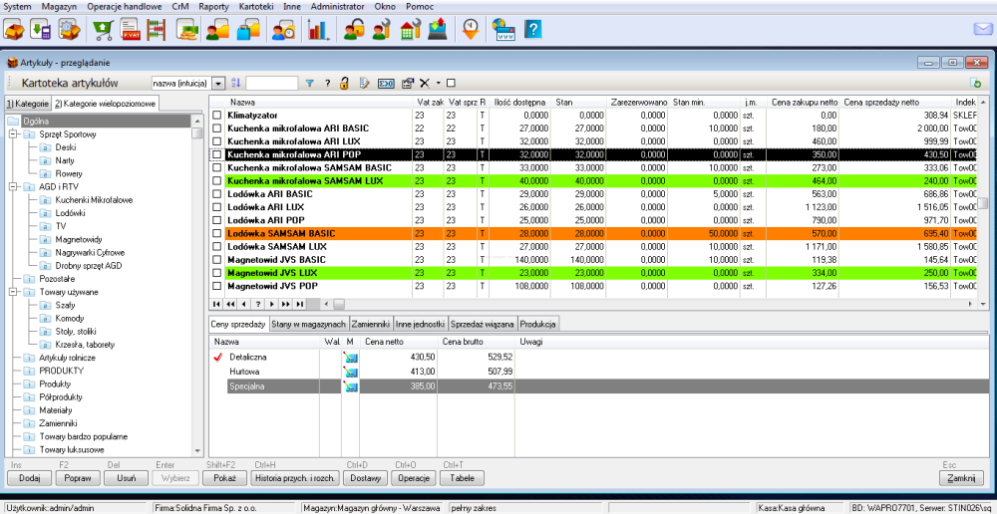
Task: Check the box next to Lodówka SAMSAM BASIC
Action: coord(217,233)
